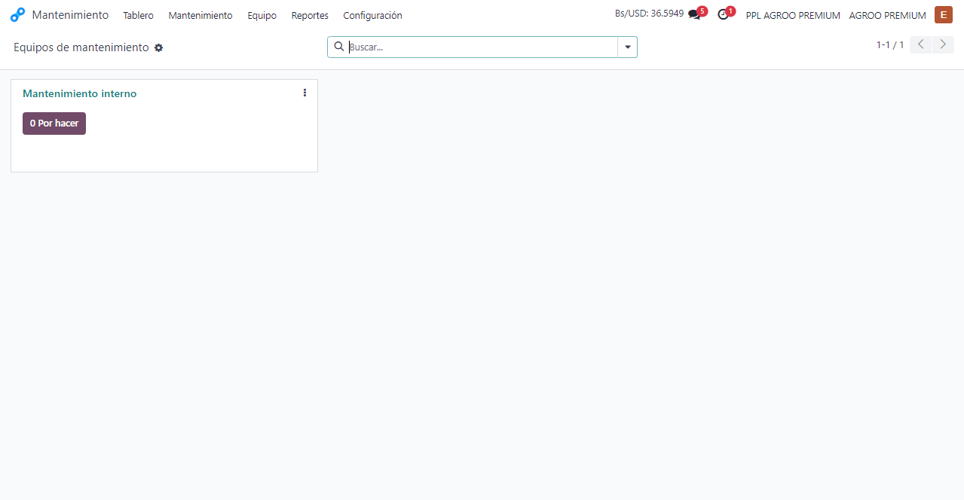Click the Bs/USD exchange rate indicator

pyautogui.click(x=648, y=14)
